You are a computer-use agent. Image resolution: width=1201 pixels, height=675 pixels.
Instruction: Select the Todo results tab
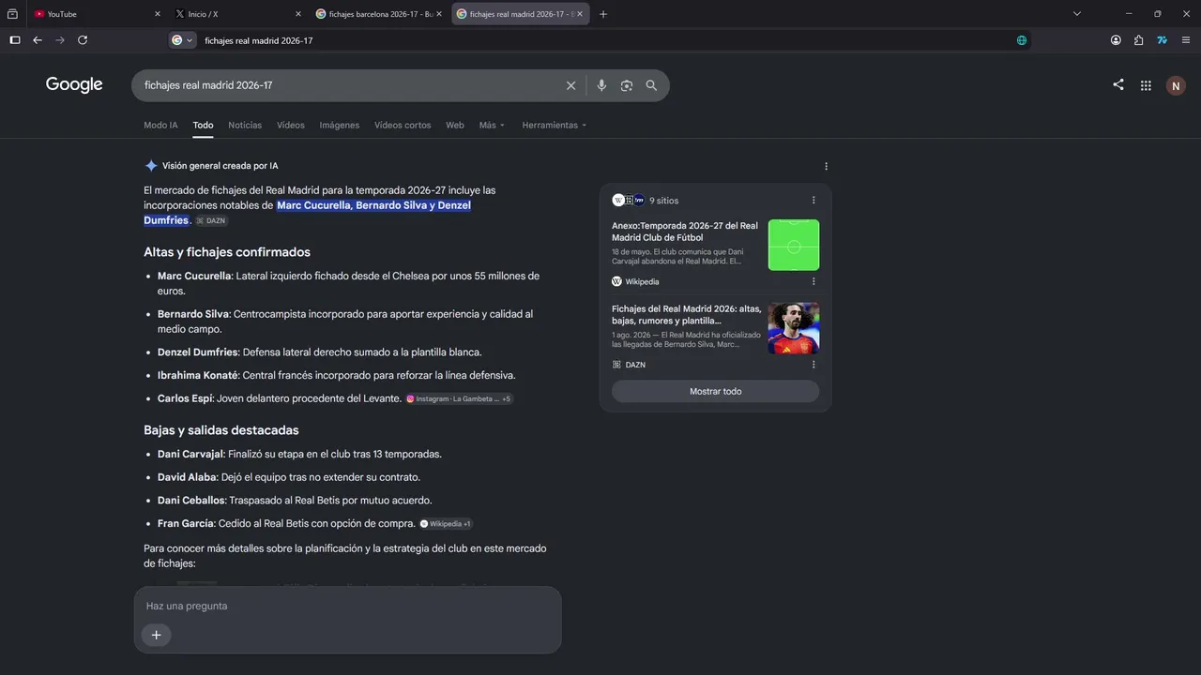pos(203,125)
